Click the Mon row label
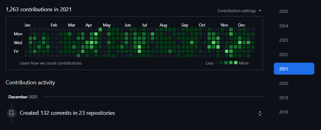This screenshot has height=130, width=321. 18,34
